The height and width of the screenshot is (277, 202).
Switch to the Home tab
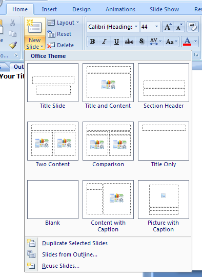(x=20, y=9)
